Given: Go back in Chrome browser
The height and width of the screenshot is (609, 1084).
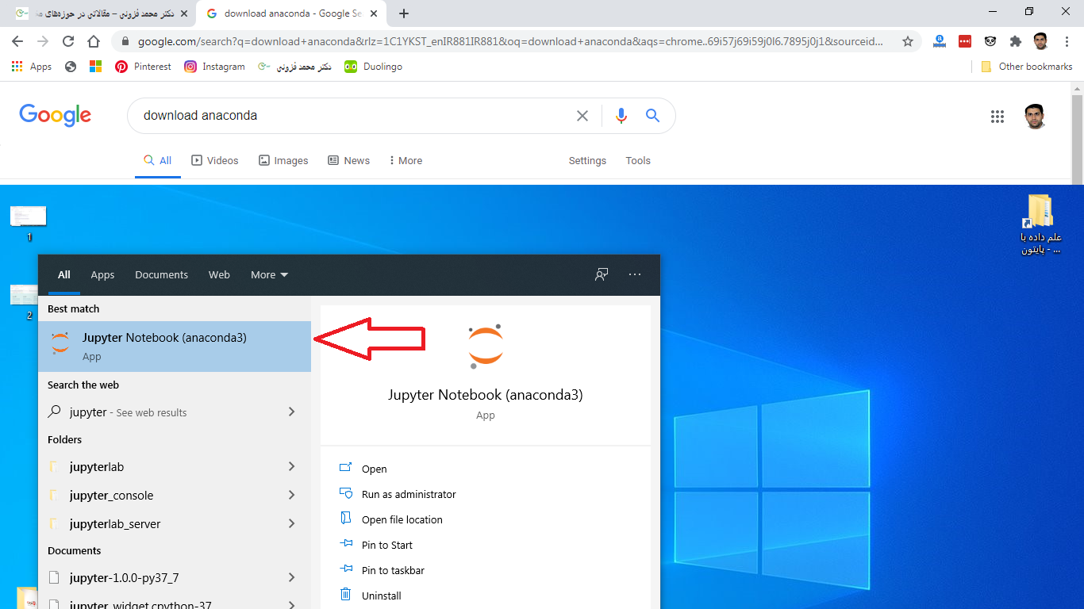Looking at the screenshot, I should (17, 41).
